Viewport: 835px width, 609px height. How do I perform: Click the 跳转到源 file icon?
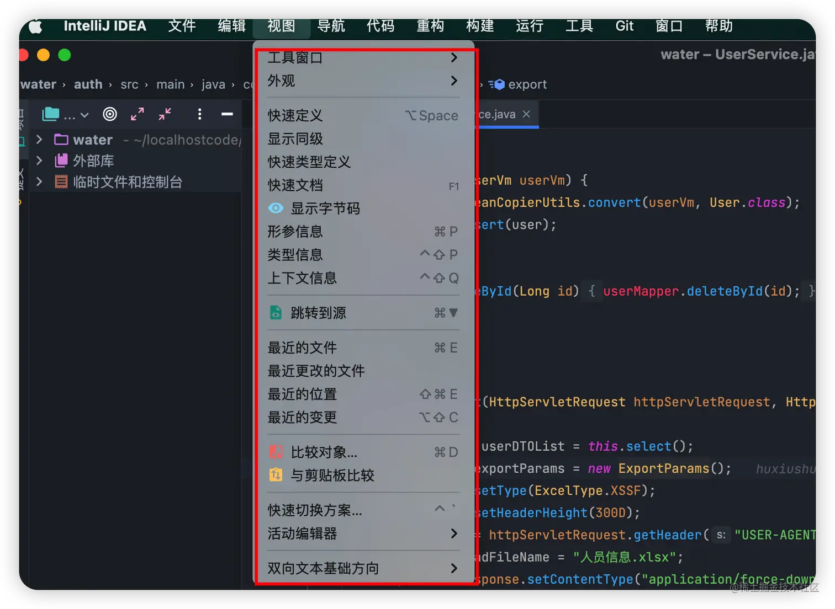[x=276, y=313]
